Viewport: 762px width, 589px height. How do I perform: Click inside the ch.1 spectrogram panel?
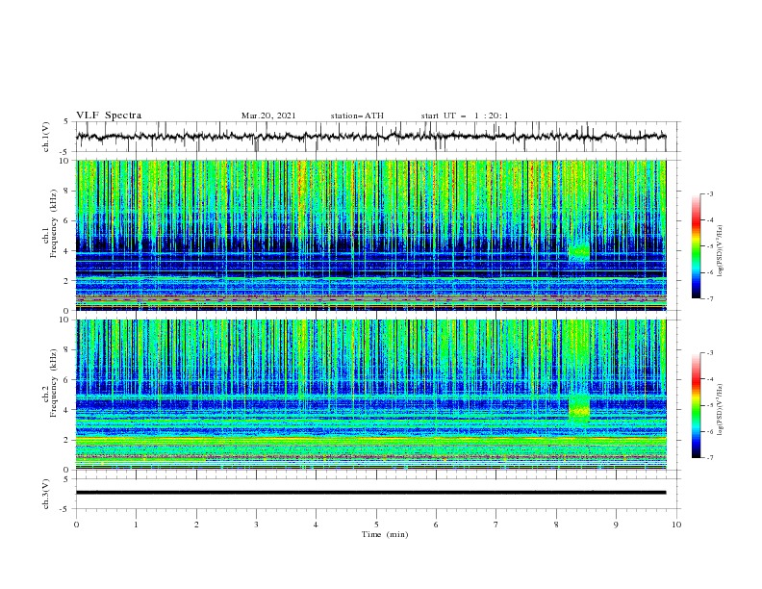(371, 235)
